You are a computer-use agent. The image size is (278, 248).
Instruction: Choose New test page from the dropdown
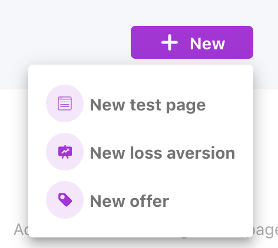[141, 103]
